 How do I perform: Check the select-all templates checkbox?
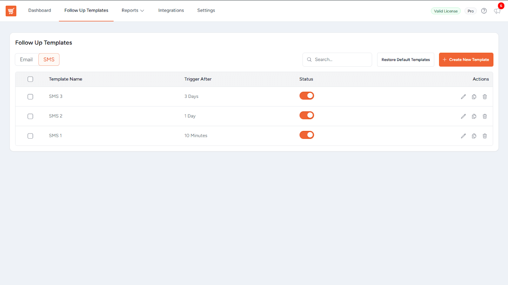pyautogui.click(x=30, y=79)
